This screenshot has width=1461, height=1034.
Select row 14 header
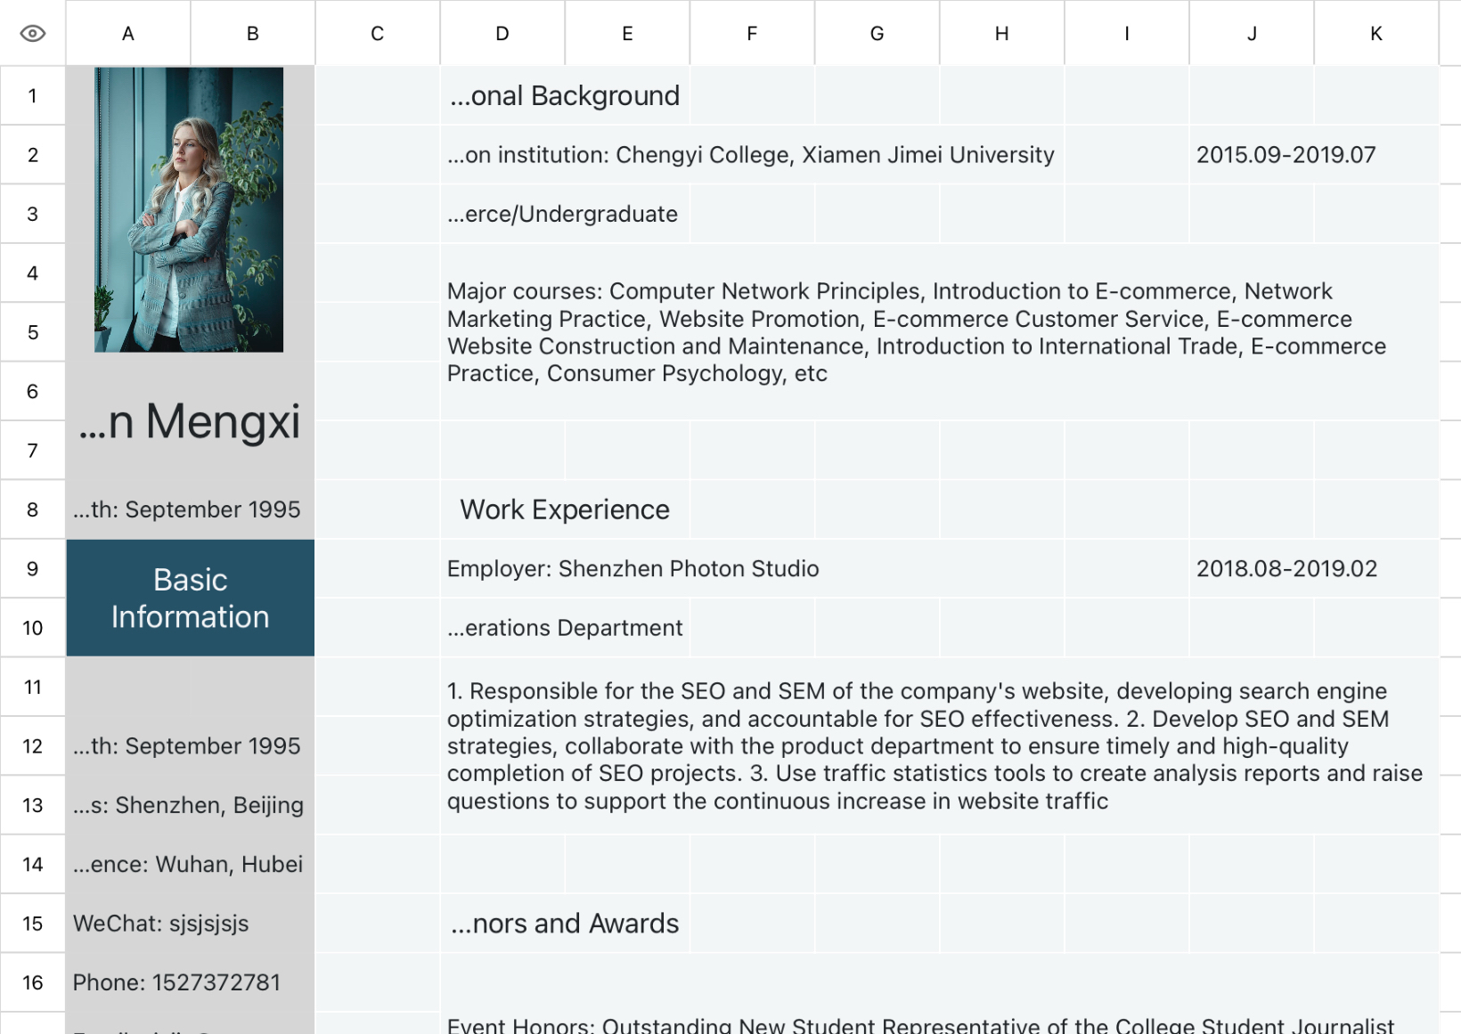pos(33,864)
